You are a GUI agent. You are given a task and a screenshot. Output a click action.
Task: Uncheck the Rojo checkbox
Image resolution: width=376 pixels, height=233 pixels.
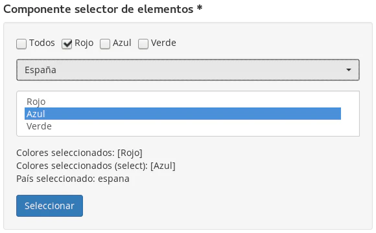click(67, 44)
